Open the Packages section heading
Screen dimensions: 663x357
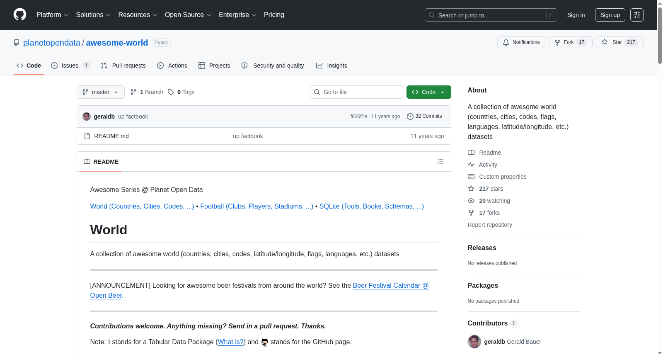[483, 286]
